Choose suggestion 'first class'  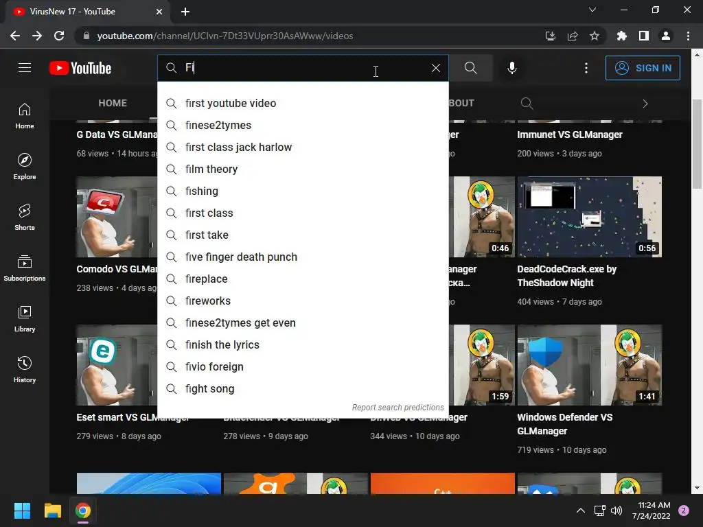(x=303, y=213)
